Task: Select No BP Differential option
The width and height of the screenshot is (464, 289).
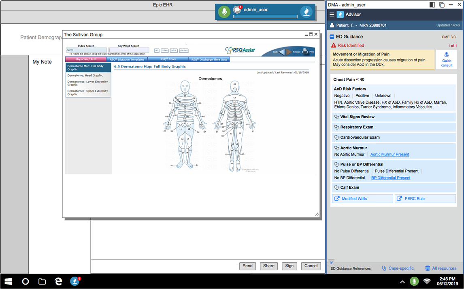Action: [x=349, y=178]
